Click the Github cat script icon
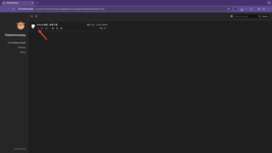This screenshot has width=272, height=153. coord(33,26)
